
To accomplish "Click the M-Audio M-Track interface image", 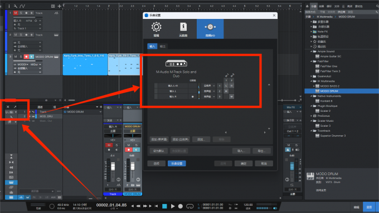I will pos(176,63).
